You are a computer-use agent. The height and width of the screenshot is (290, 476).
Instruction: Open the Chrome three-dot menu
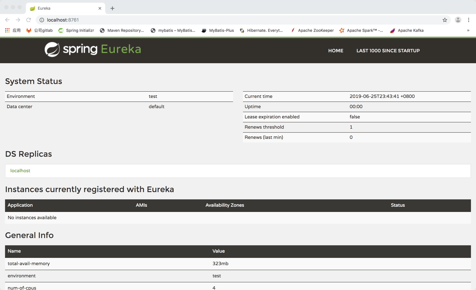coord(468,20)
